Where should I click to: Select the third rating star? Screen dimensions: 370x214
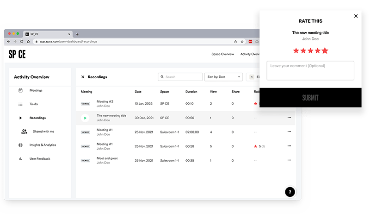(x=311, y=50)
